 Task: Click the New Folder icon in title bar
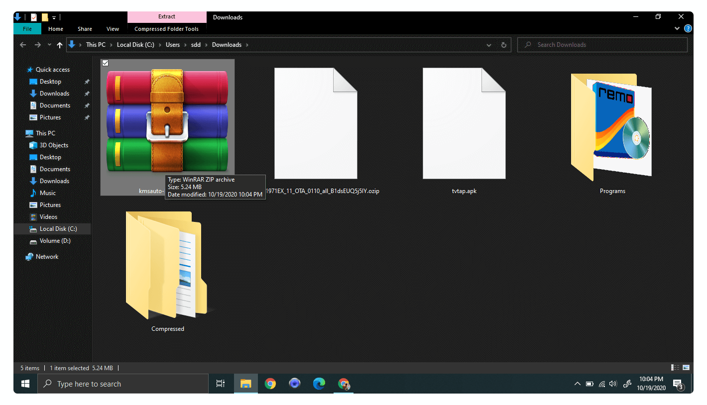pyautogui.click(x=45, y=17)
